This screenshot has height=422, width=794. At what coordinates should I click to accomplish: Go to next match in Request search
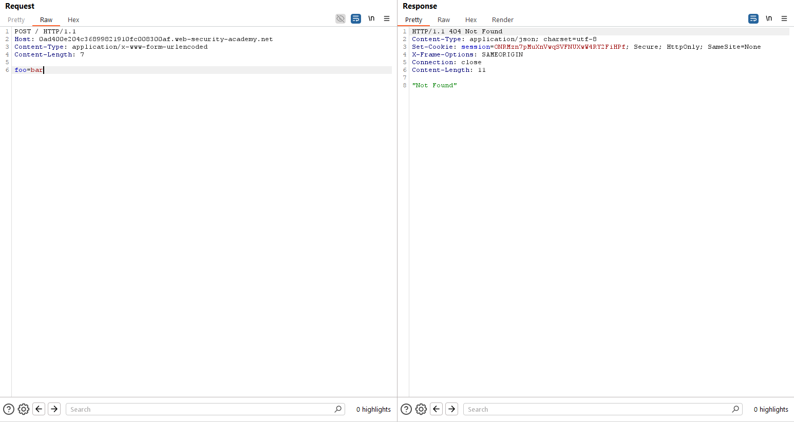click(x=54, y=409)
